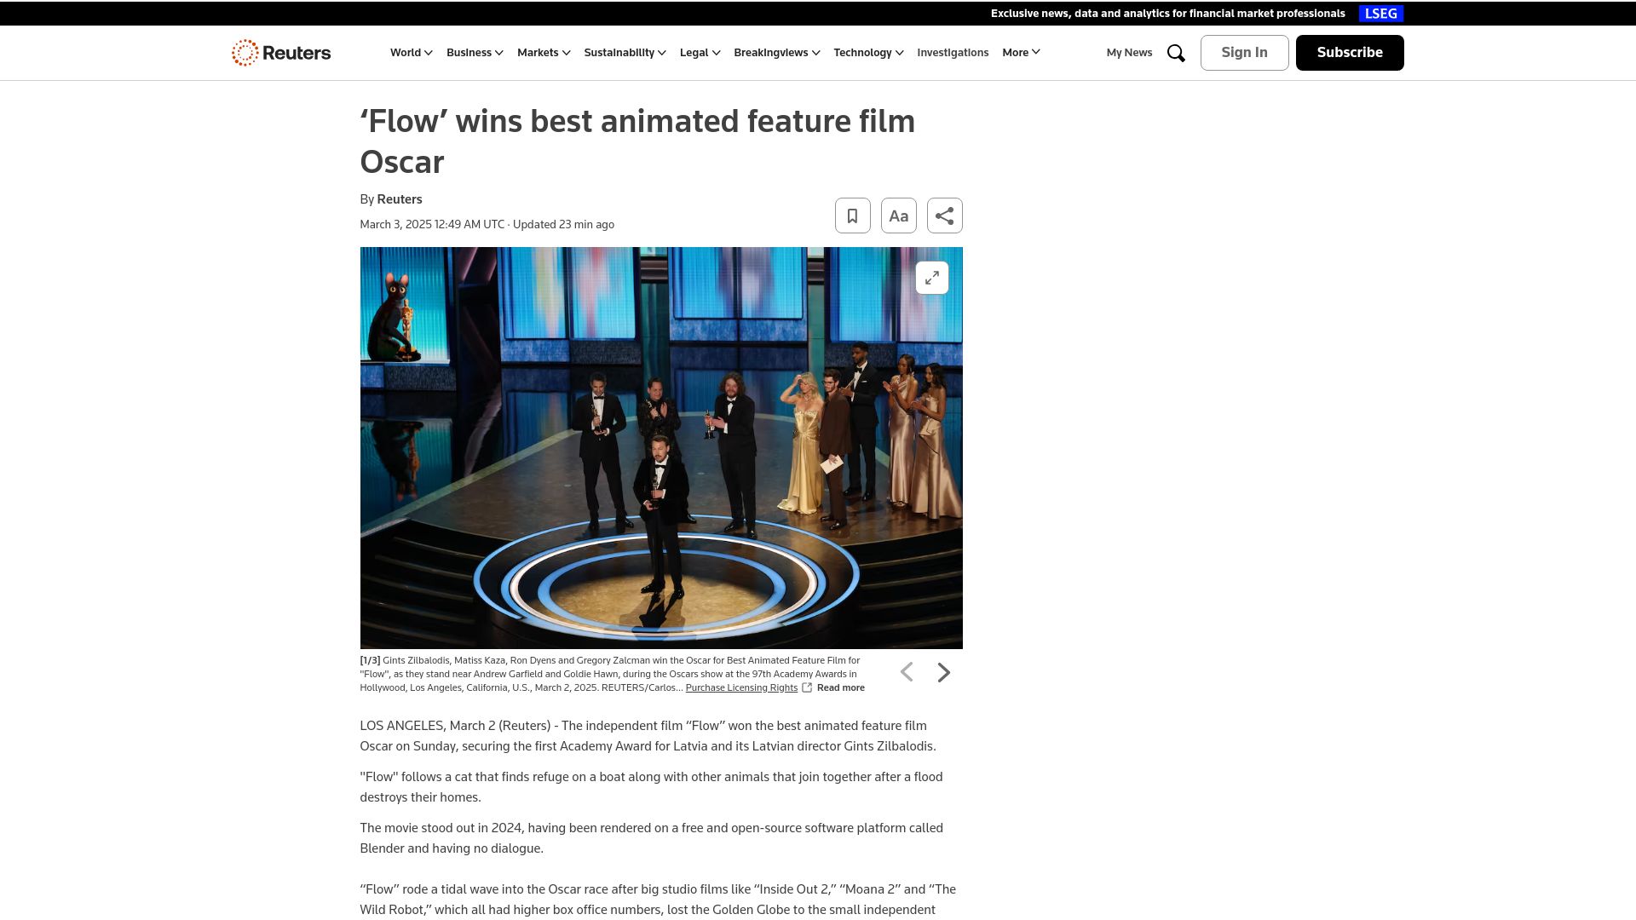Open My News

point(1129,53)
